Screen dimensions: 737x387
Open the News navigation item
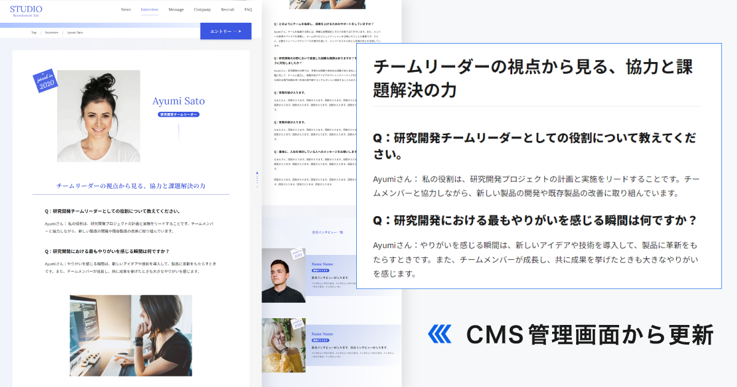[126, 10]
